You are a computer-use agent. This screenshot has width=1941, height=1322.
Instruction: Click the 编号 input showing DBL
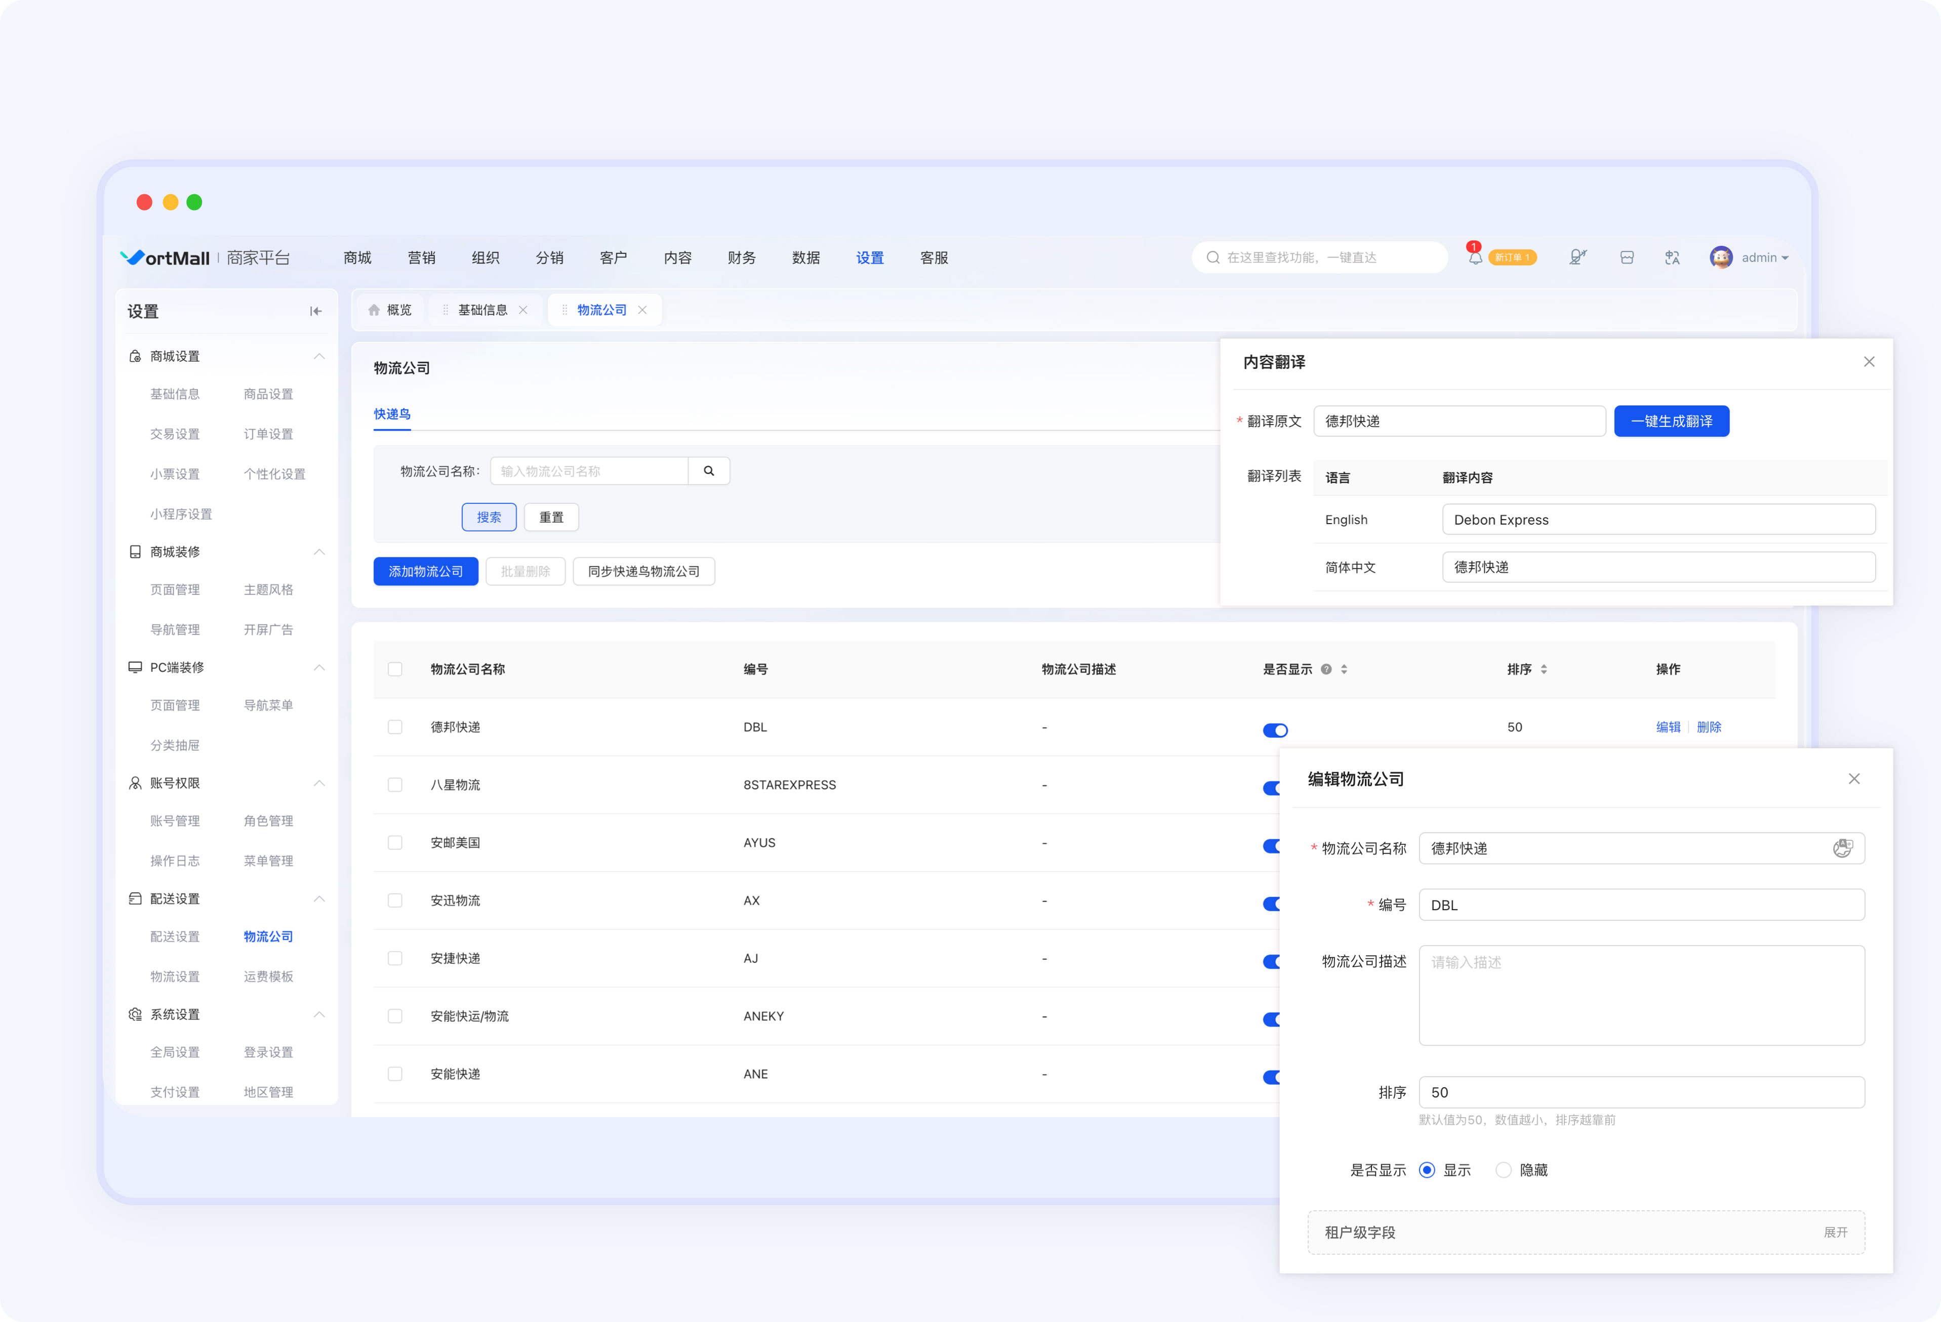point(1641,905)
